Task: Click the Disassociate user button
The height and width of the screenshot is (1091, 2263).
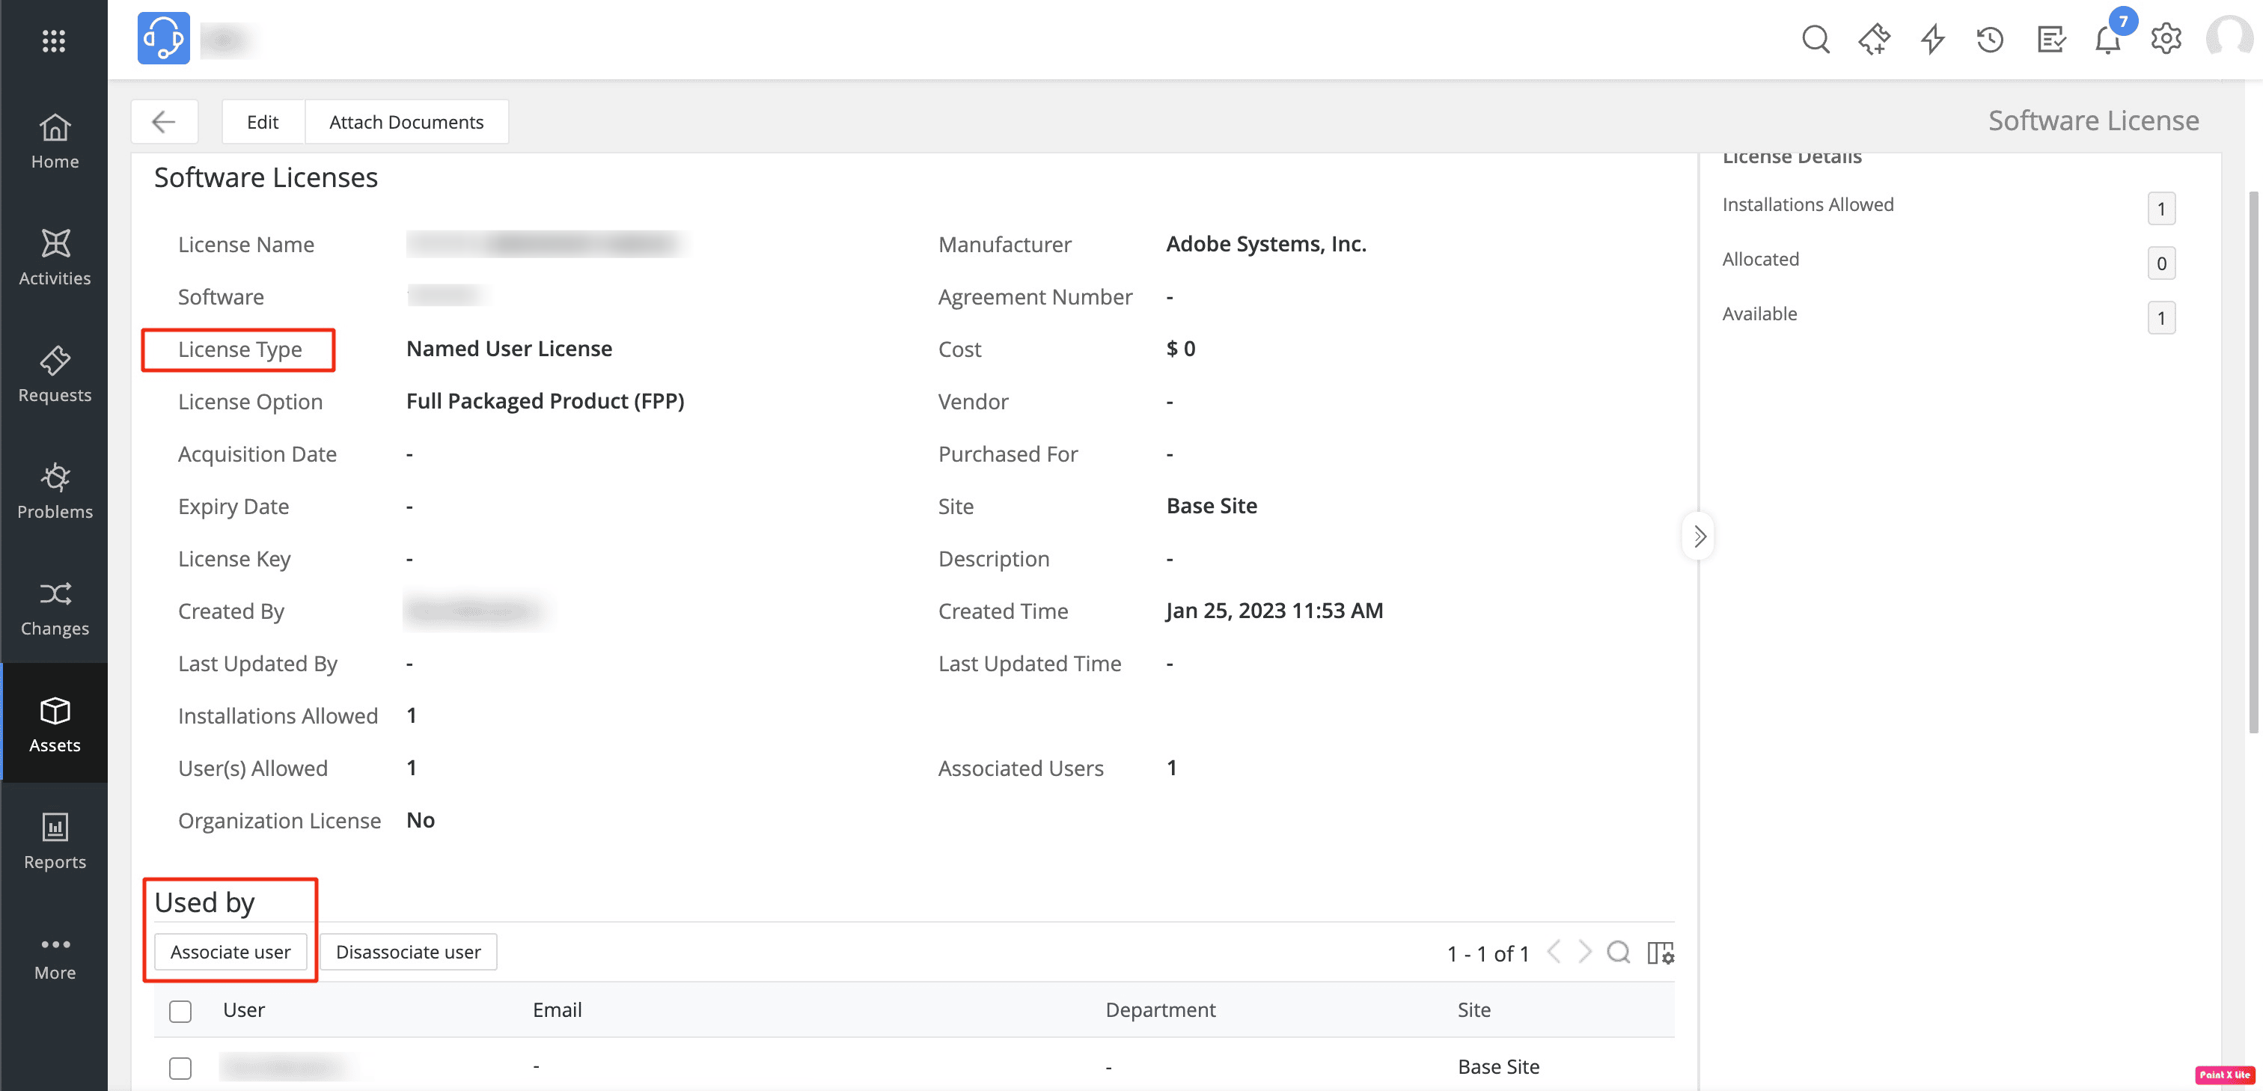Action: pos(408,953)
